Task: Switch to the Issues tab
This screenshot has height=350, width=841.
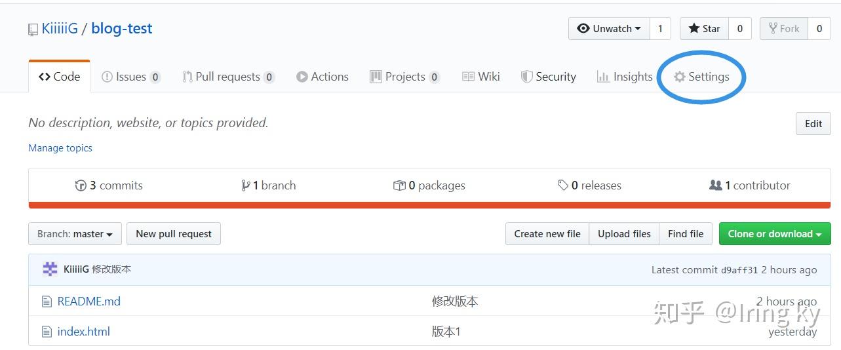Action: point(131,77)
